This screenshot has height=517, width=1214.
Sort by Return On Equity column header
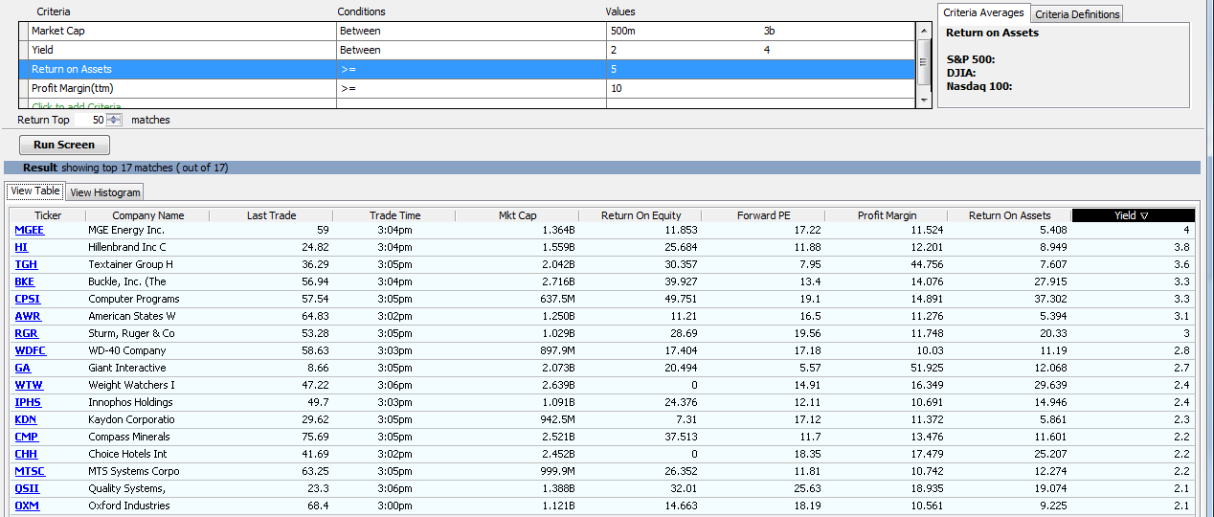click(640, 215)
